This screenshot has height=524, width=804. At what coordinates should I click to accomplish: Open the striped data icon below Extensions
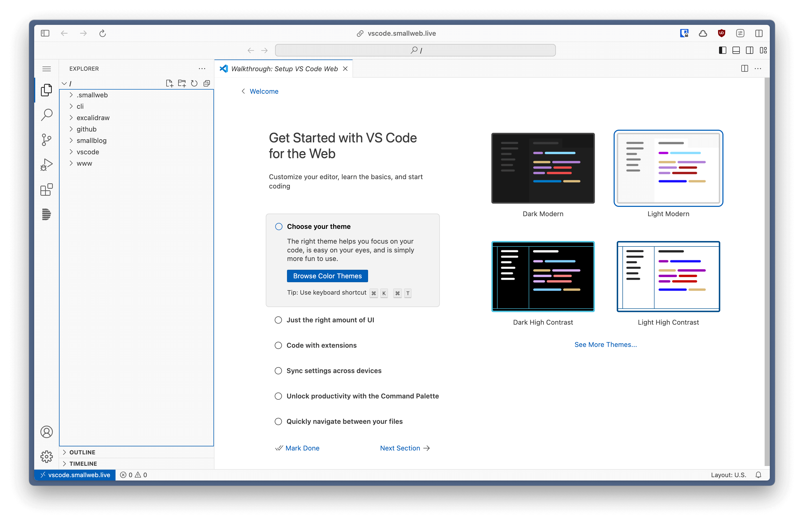(47, 214)
